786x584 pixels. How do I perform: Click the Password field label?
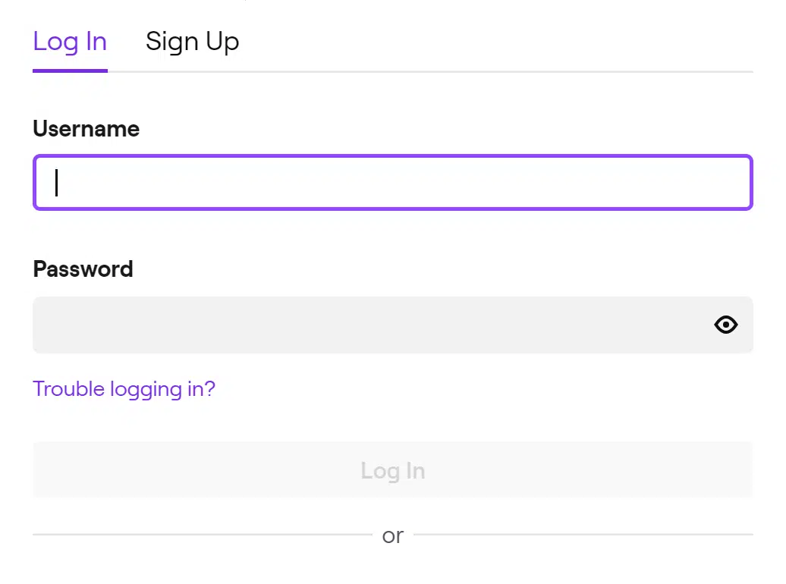point(83,269)
